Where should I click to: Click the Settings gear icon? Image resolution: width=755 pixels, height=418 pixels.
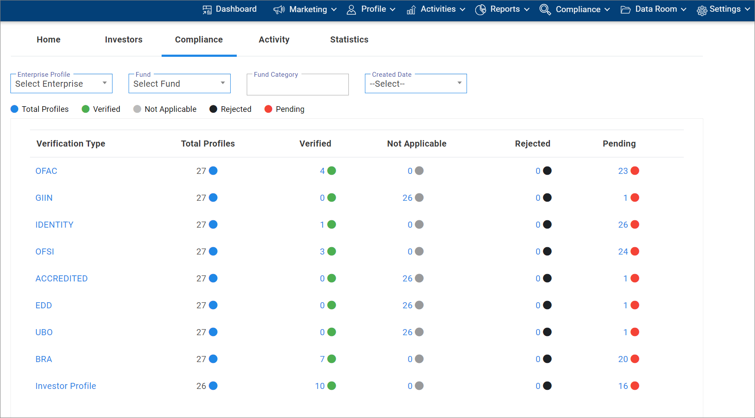coord(702,10)
